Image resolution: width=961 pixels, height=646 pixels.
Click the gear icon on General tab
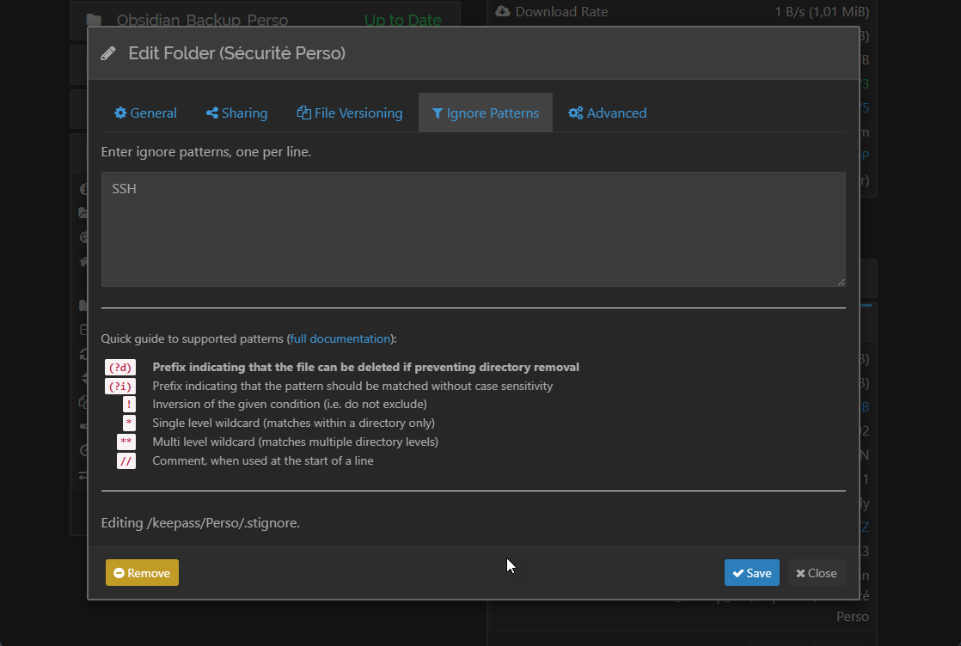(120, 113)
